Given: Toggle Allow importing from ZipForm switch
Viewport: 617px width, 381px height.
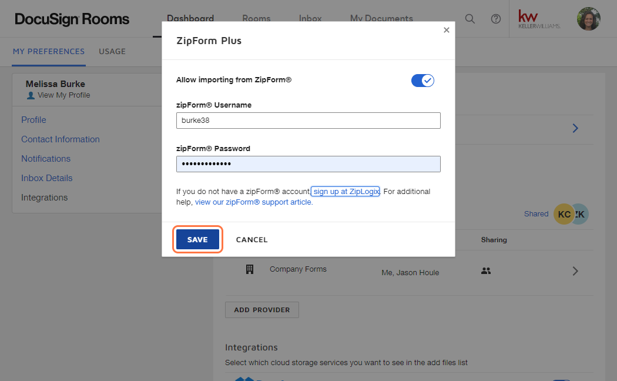Looking at the screenshot, I should pos(422,81).
